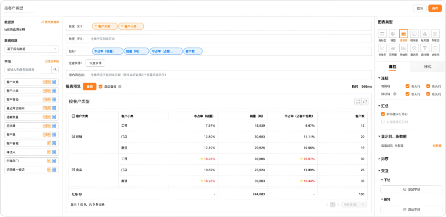The image size is (446, 217).
Task: Click the refresh icon in report preview
Action: point(365,102)
